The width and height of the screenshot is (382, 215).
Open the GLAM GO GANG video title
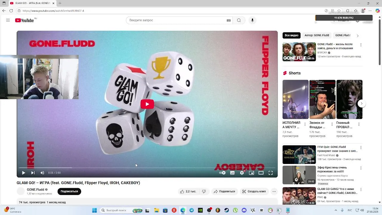337,191
